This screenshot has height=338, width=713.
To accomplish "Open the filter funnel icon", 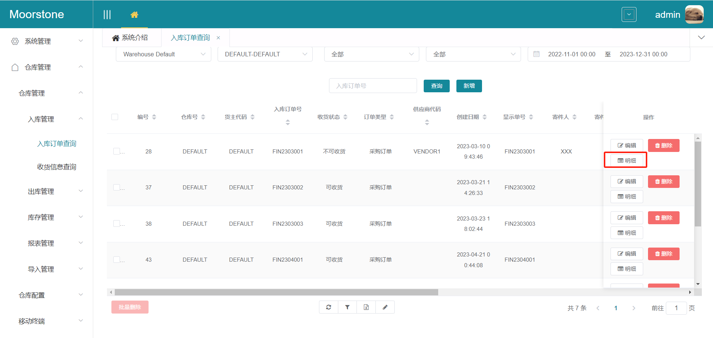I will click(347, 307).
